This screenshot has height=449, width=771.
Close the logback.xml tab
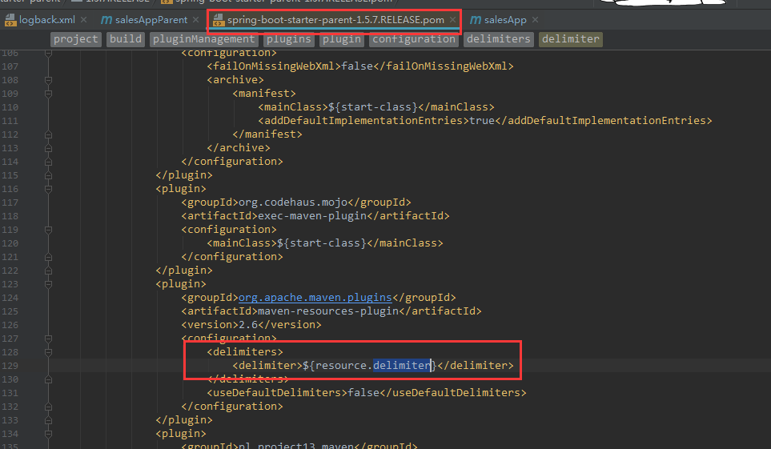click(x=83, y=20)
